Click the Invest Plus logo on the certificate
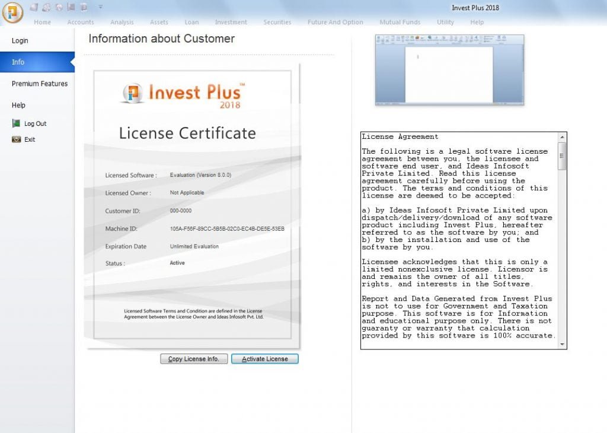607x433 pixels. [184, 95]
